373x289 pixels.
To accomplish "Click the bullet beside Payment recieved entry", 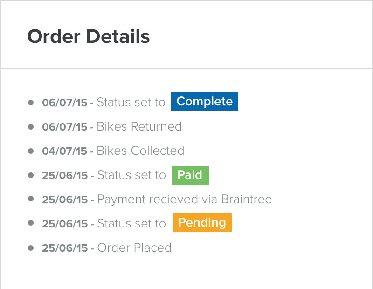I will click(x=31, y=199).
